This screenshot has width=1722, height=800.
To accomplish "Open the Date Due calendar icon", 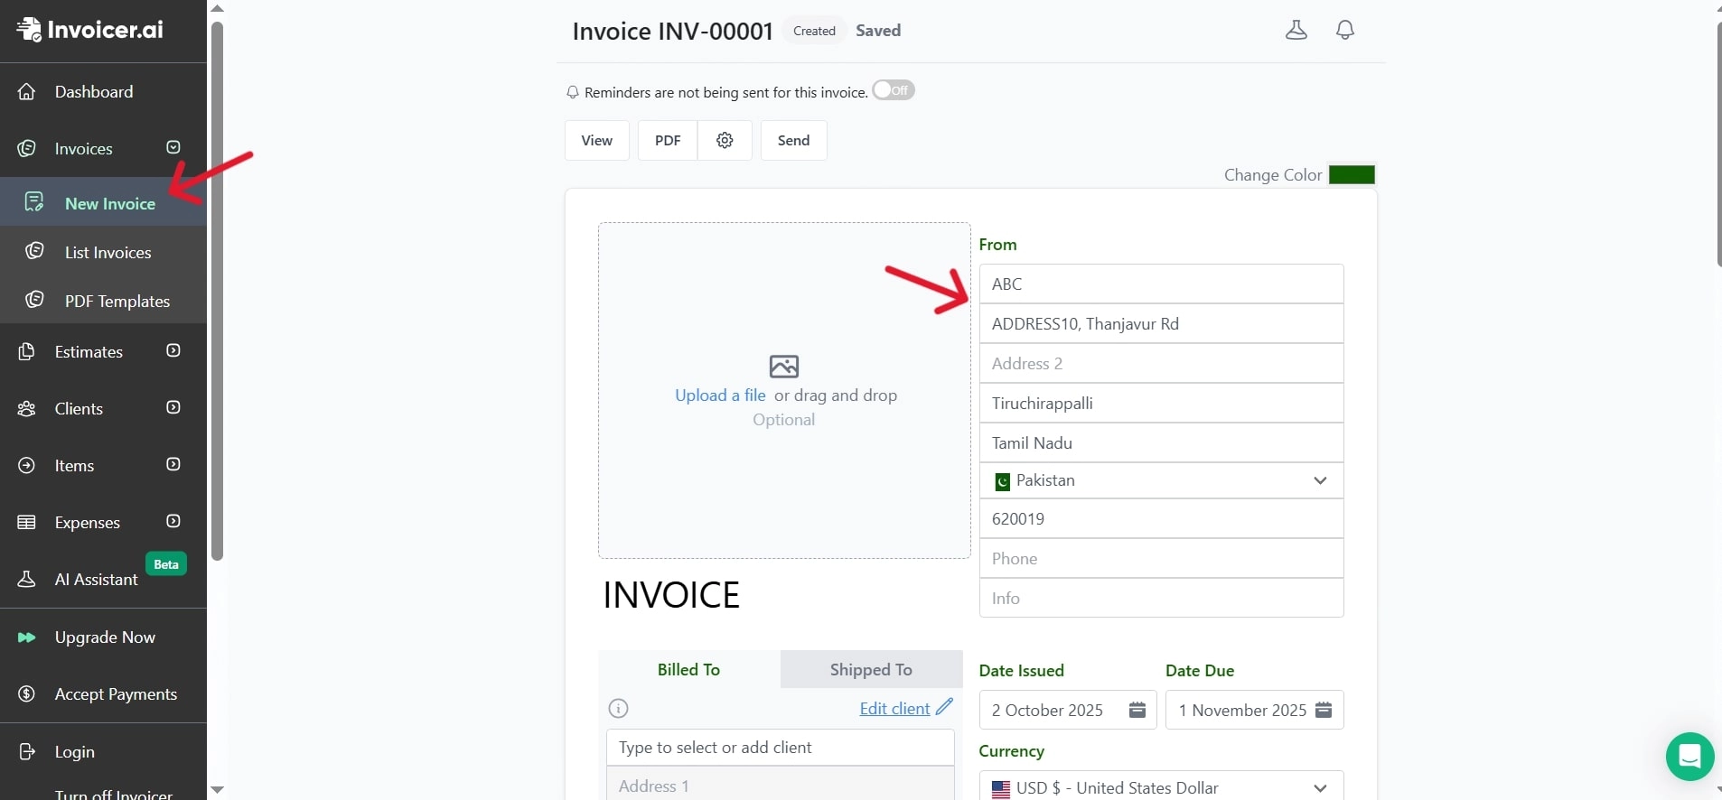I will 1324,710.
